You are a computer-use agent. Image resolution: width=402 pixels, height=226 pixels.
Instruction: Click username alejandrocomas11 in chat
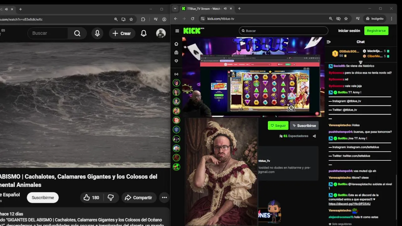341,217
